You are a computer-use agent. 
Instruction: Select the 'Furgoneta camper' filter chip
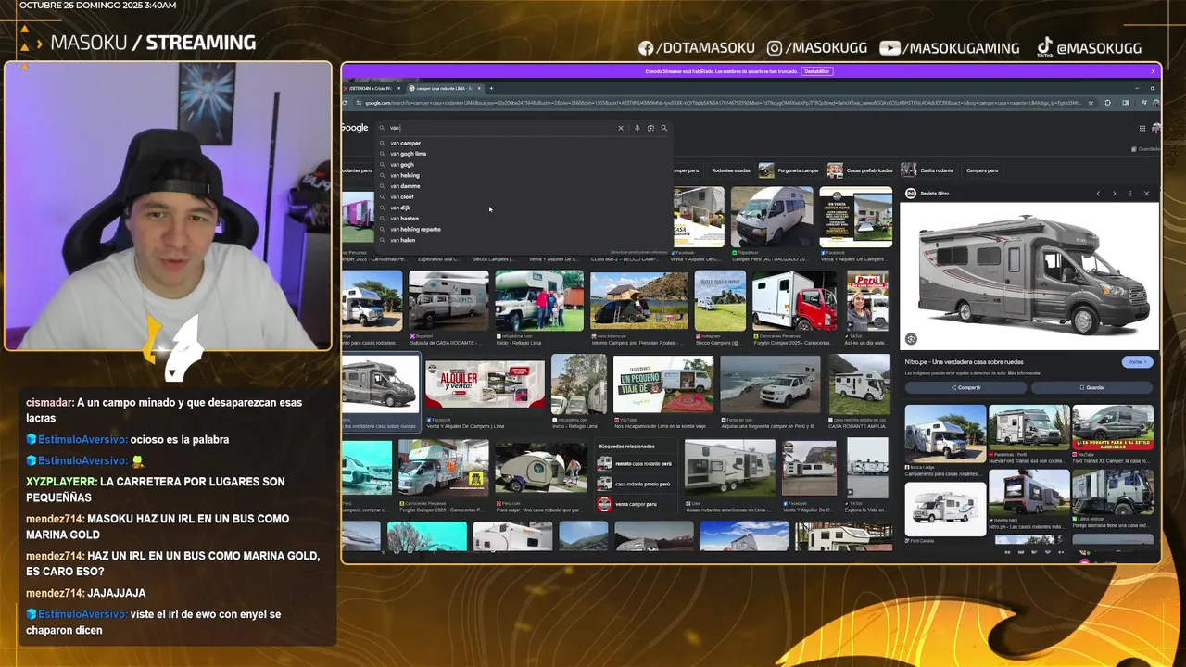point(789,170)
